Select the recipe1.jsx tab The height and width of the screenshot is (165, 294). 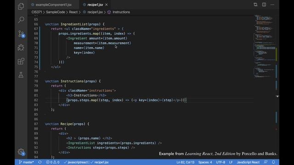(95, 5)
